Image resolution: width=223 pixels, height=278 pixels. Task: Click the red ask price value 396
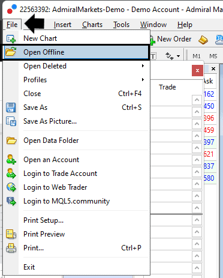click(x=209, y=118)
